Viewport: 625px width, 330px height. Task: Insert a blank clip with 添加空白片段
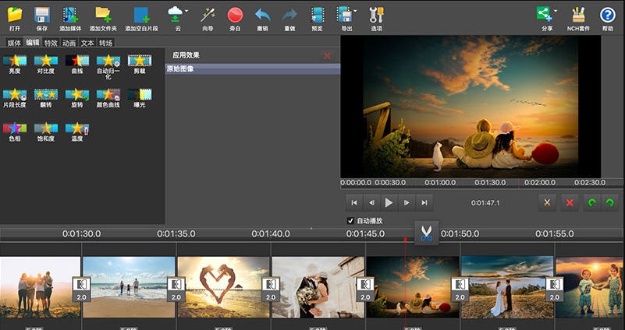(141, 15)
